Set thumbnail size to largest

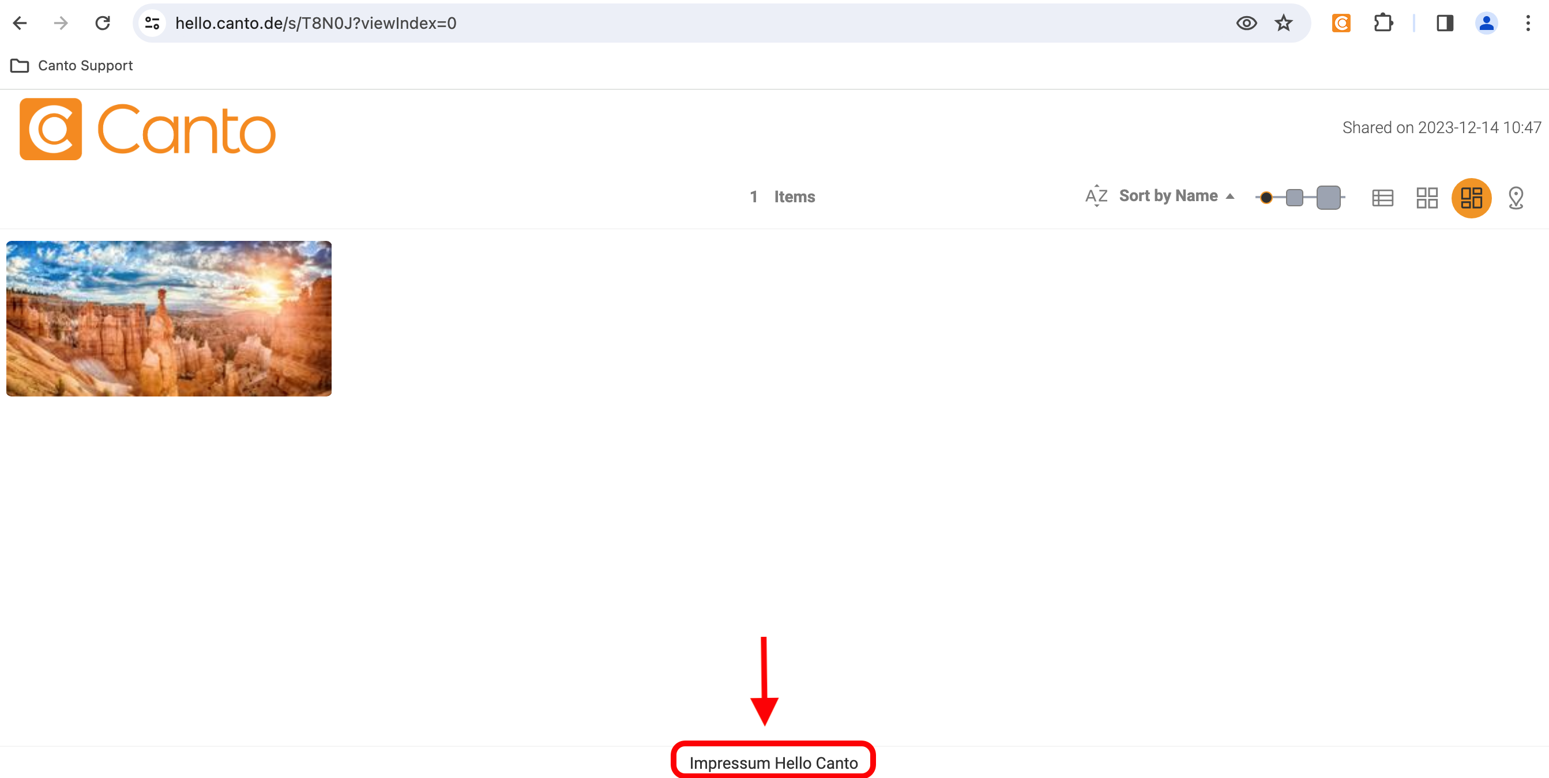[x=1328, y=197]
